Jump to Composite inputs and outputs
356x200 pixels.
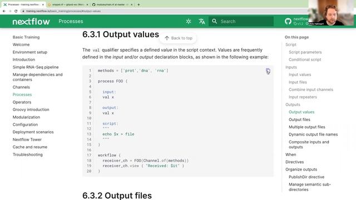(x=309, y=144)
